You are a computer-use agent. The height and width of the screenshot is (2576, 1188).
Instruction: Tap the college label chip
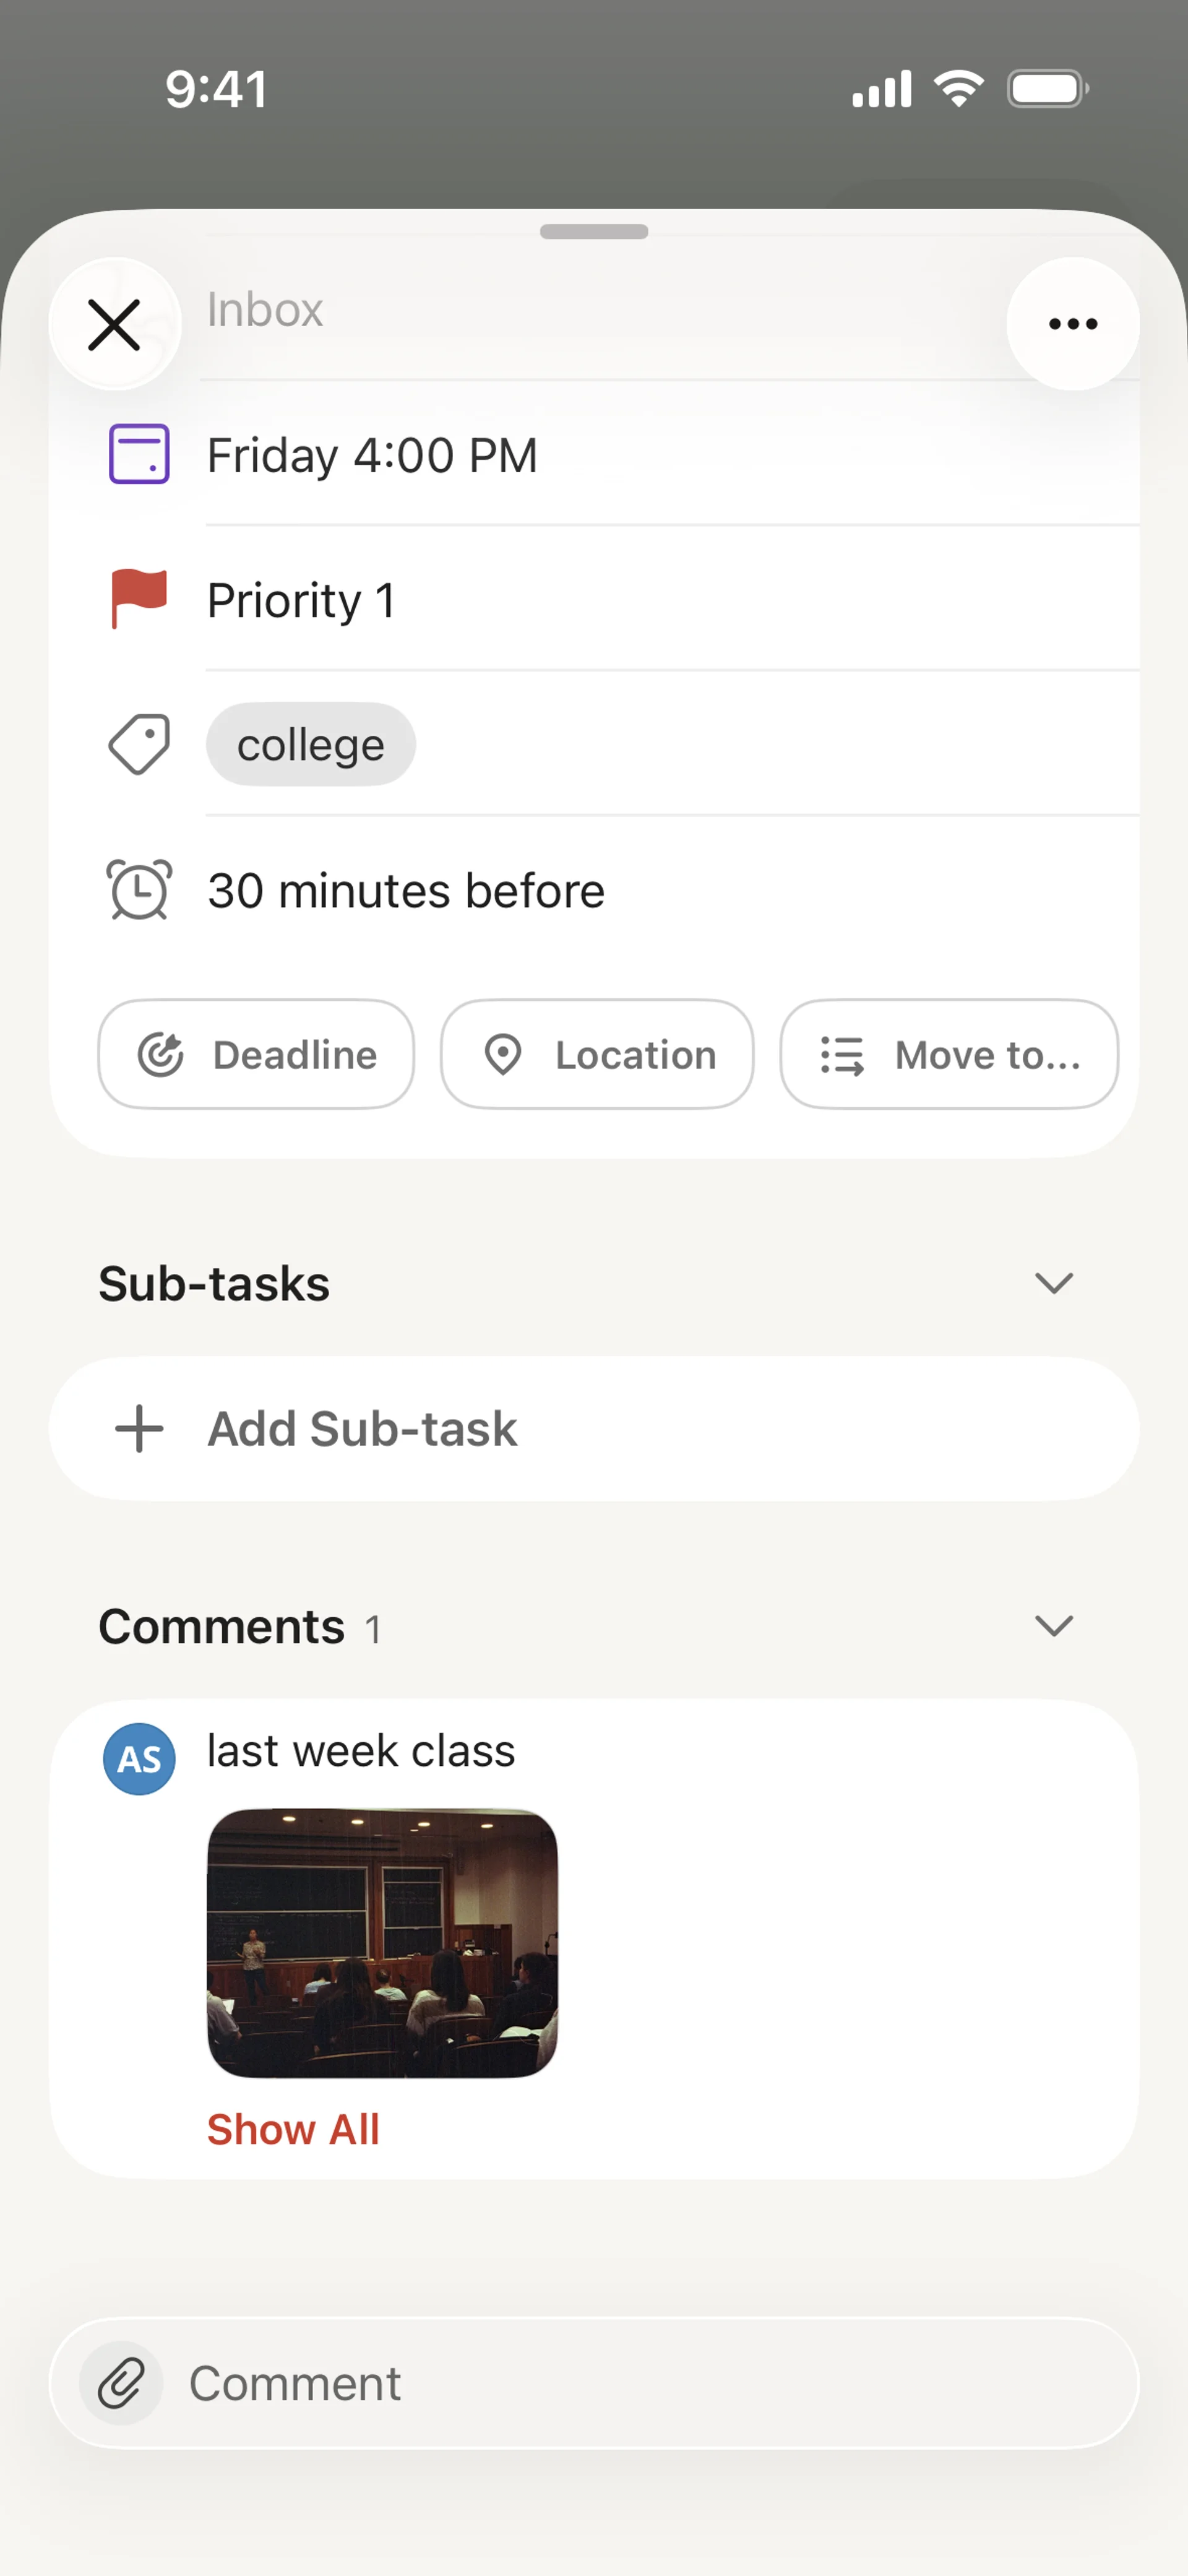pos(311,744)
